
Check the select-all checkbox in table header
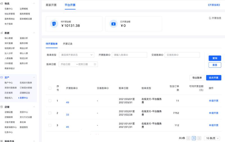pos(50,88)
